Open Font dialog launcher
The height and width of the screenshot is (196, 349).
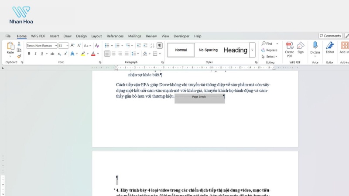click(100, 62)
